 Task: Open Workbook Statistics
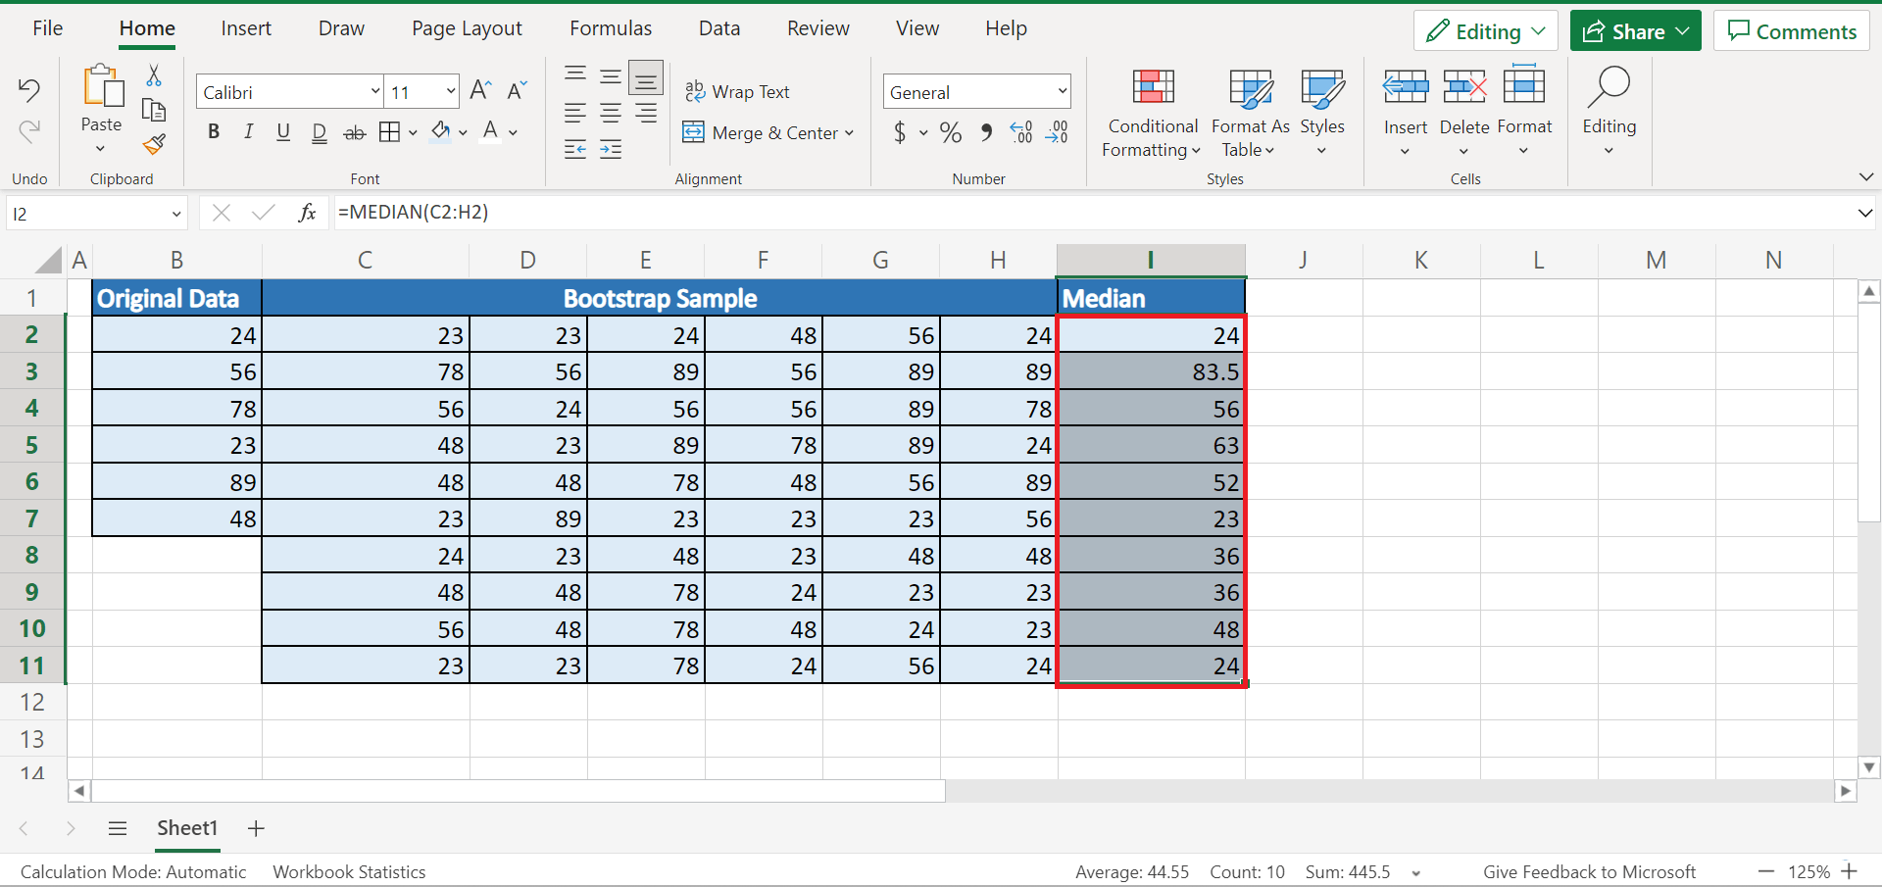pyautogui.click(x=348, y=871)
